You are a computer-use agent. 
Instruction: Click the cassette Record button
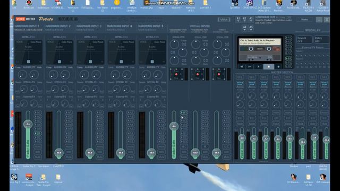[278, 67]
